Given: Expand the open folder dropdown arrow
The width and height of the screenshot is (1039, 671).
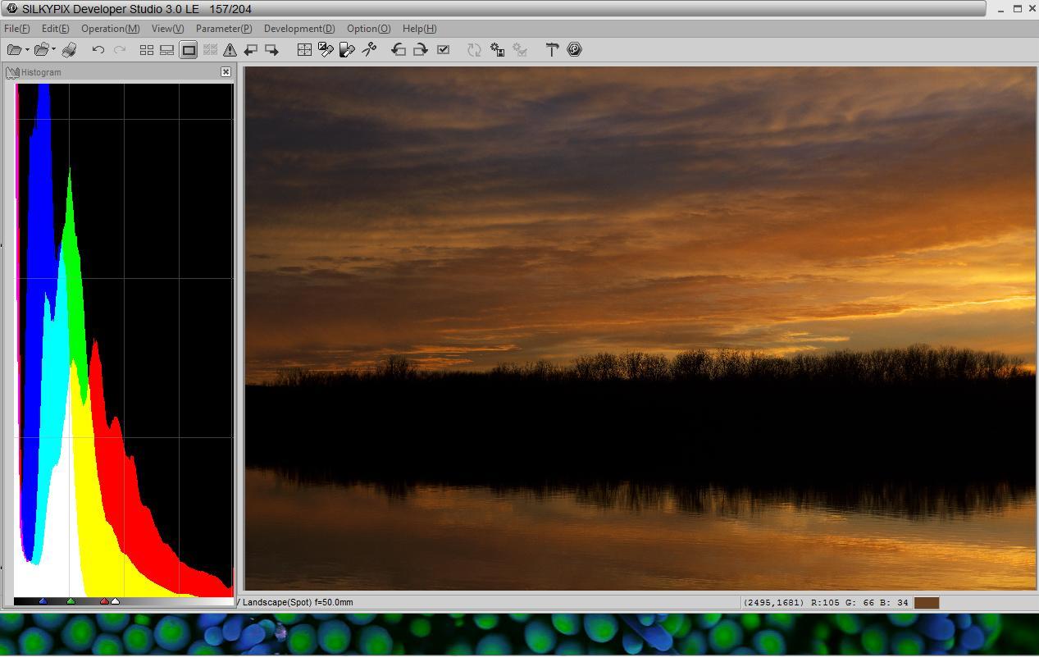Looking at the screenshot, I should pos(54,50).
